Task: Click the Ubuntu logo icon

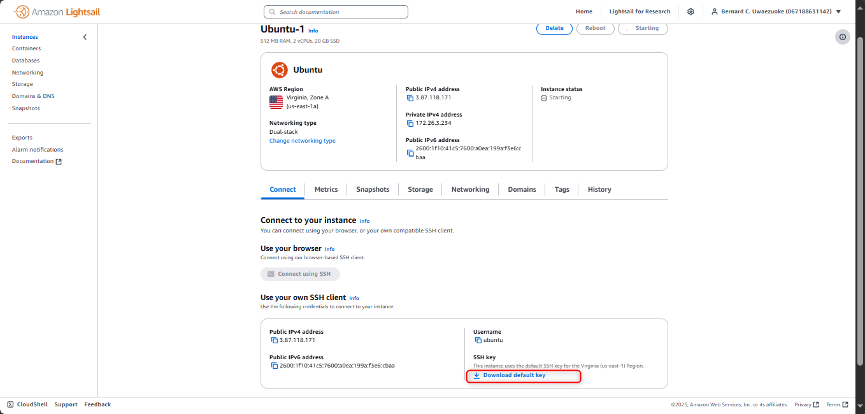Action: click(x=279, y=70)
